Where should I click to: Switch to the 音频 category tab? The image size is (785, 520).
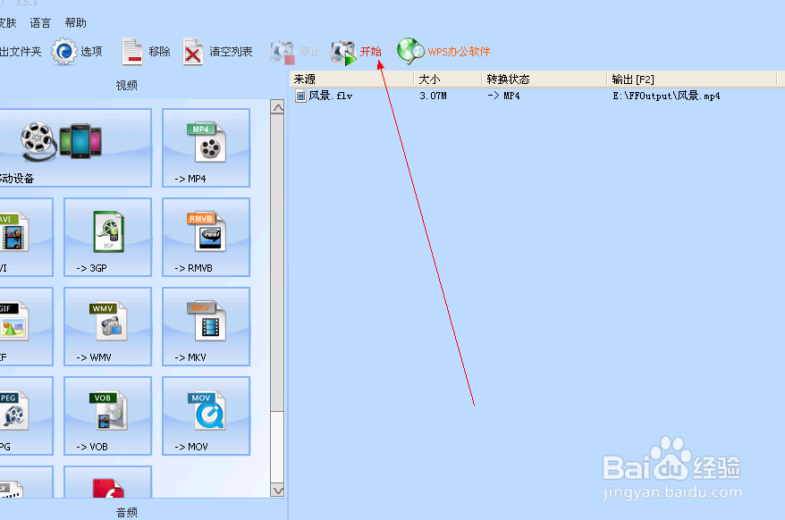126,514
